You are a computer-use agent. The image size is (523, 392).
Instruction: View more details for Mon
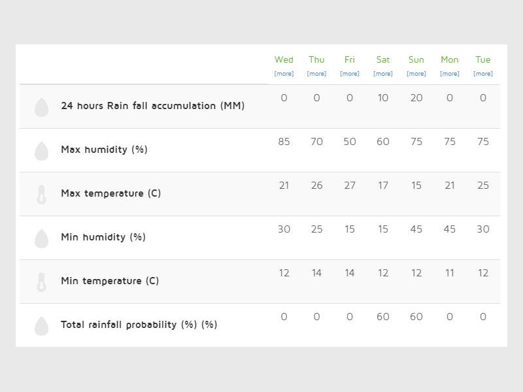coord(450,74)
